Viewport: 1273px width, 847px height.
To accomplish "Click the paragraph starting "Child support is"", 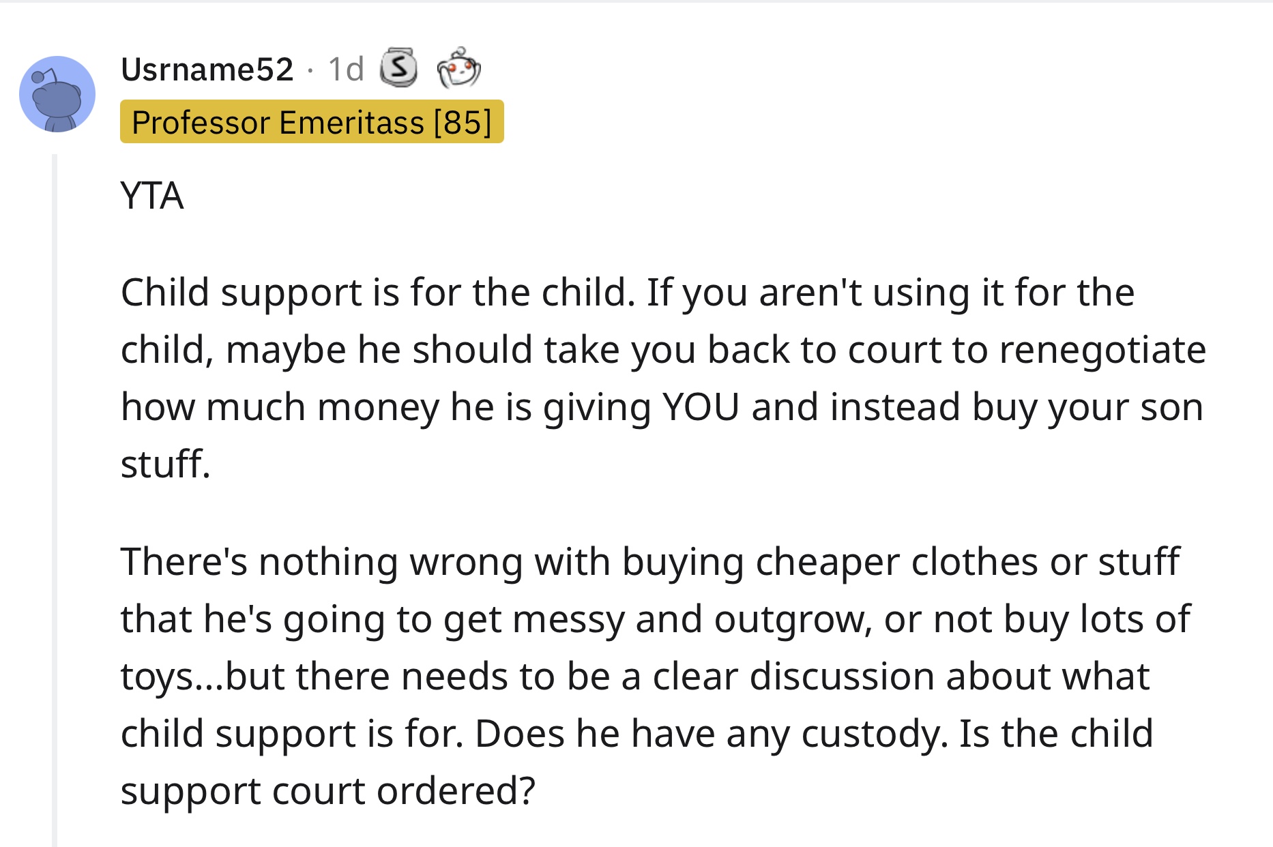I will click(663, 378).
